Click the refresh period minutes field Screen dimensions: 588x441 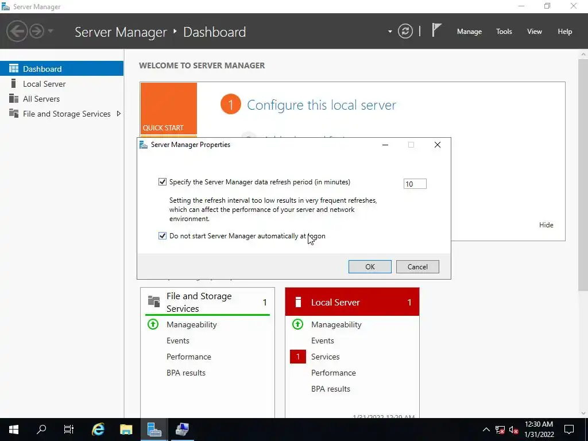[x=415, y=184]
